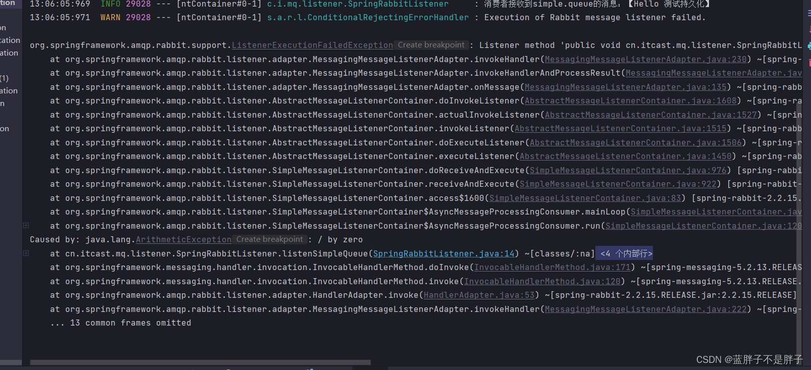811x370 pixels.
Task: Open the ArithmeticException class link
Action: 183,240
